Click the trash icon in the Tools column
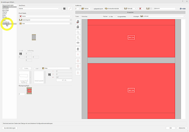 [78, 49]
